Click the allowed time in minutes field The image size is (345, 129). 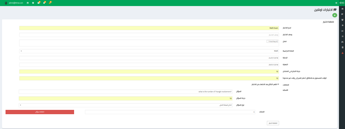(149, 78)
